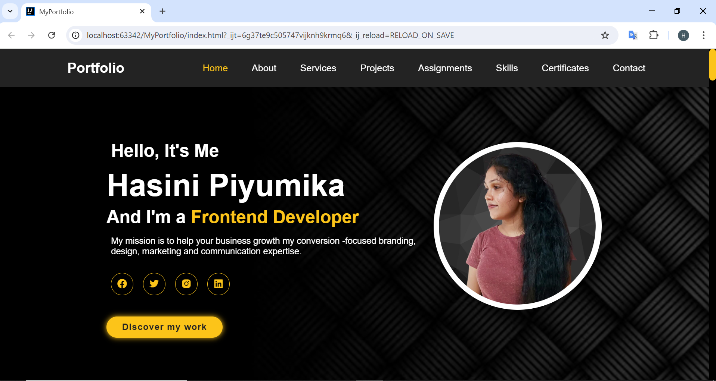Viewport: 716px width, 381px height.
Task: Select the Certificates nav link
Action: coord(565,68)
